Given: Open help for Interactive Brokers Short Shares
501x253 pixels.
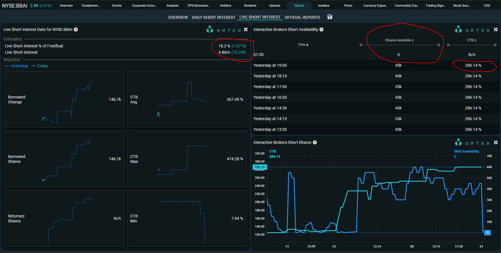Looking at the screenshot, I should tap(315, 142).
